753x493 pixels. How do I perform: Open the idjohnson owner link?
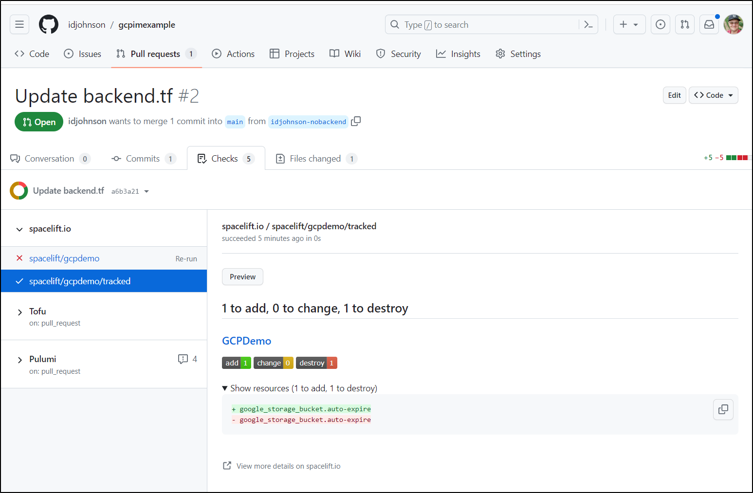[x=87, y=25]
